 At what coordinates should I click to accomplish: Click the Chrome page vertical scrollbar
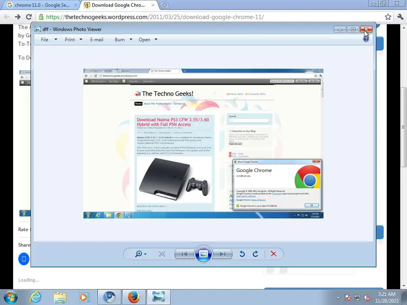[x=404, y=127]
